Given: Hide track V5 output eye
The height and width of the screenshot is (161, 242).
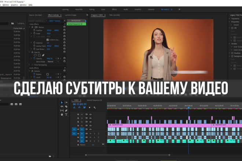Looking at the screenshot, I should [91, 115].
